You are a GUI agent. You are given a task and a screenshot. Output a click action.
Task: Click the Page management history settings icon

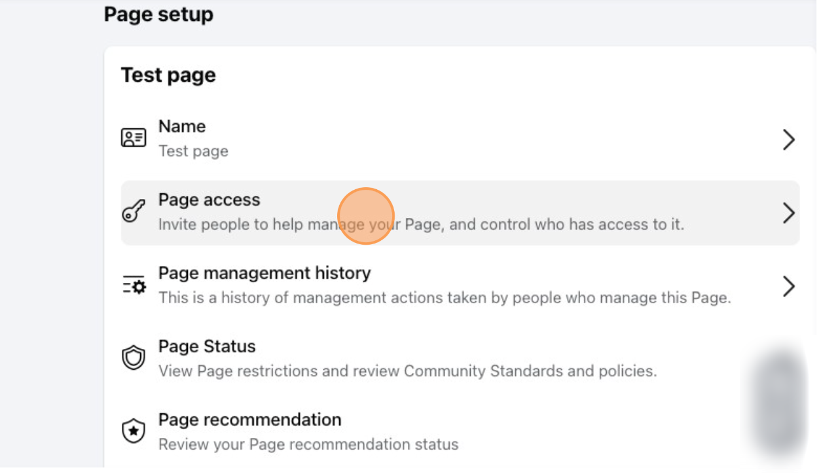tap(134, 285)
